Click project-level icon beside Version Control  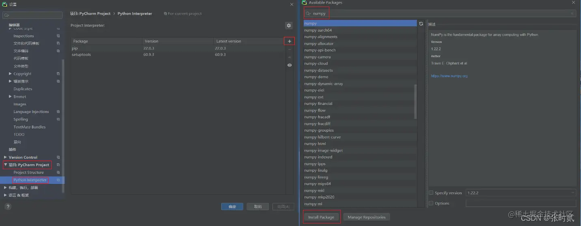(x=58, y=157)
